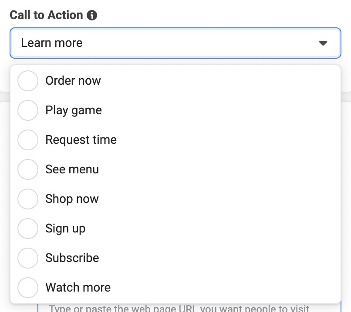Click the dropdown caret arrow icon
The width and height of the screenshot is (351, 312).
pyautogui.click(x=323, y=43)
